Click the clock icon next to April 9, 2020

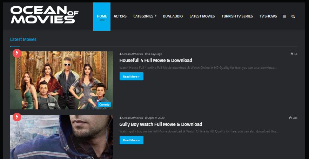click(x=146, y=118)
